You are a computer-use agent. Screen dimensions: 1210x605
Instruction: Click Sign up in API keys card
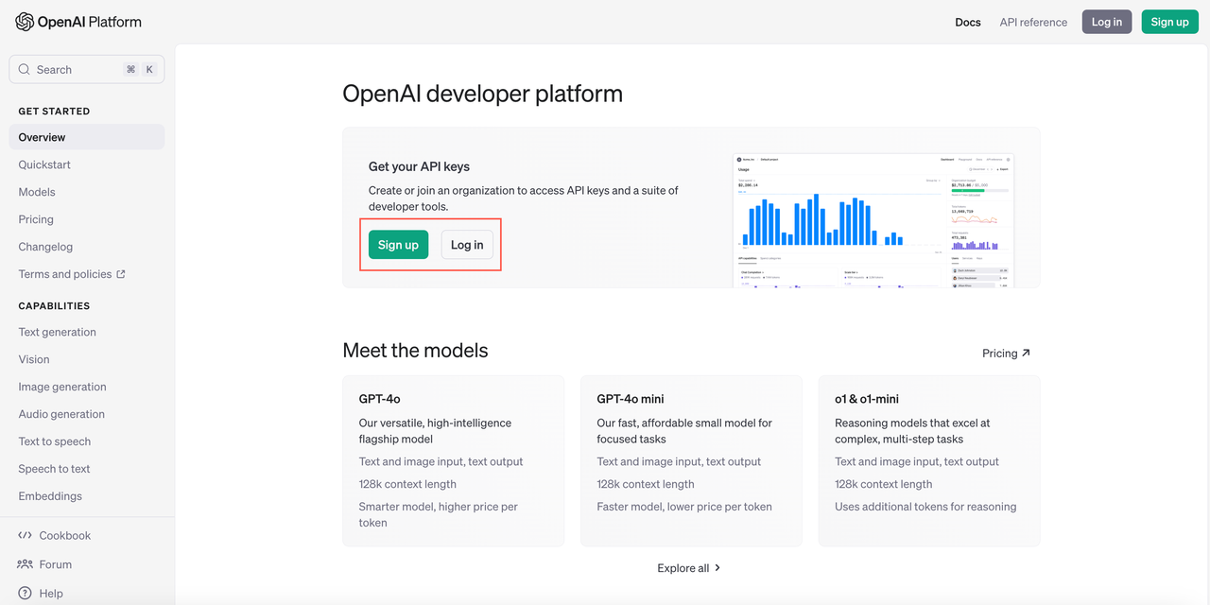click(398, 245)
